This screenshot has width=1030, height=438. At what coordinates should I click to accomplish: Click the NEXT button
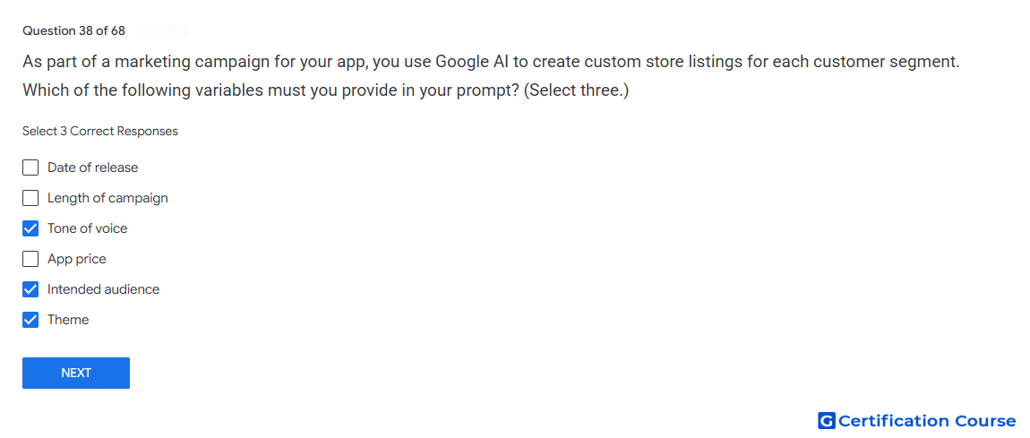76,373
